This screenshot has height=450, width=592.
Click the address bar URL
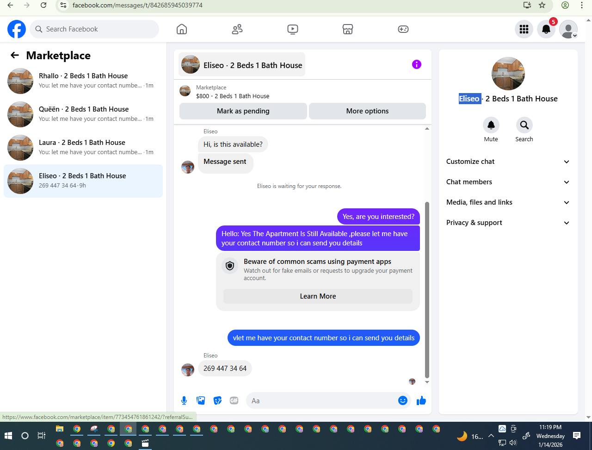(137, 5)
